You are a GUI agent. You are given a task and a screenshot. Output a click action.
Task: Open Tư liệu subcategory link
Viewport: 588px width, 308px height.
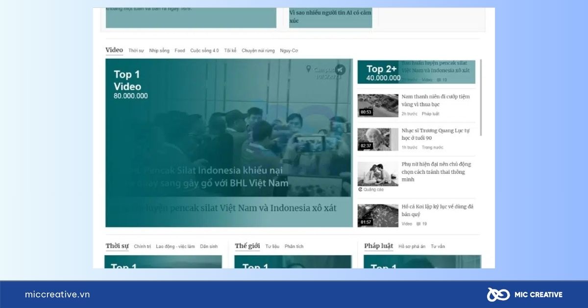coord(272,246)
